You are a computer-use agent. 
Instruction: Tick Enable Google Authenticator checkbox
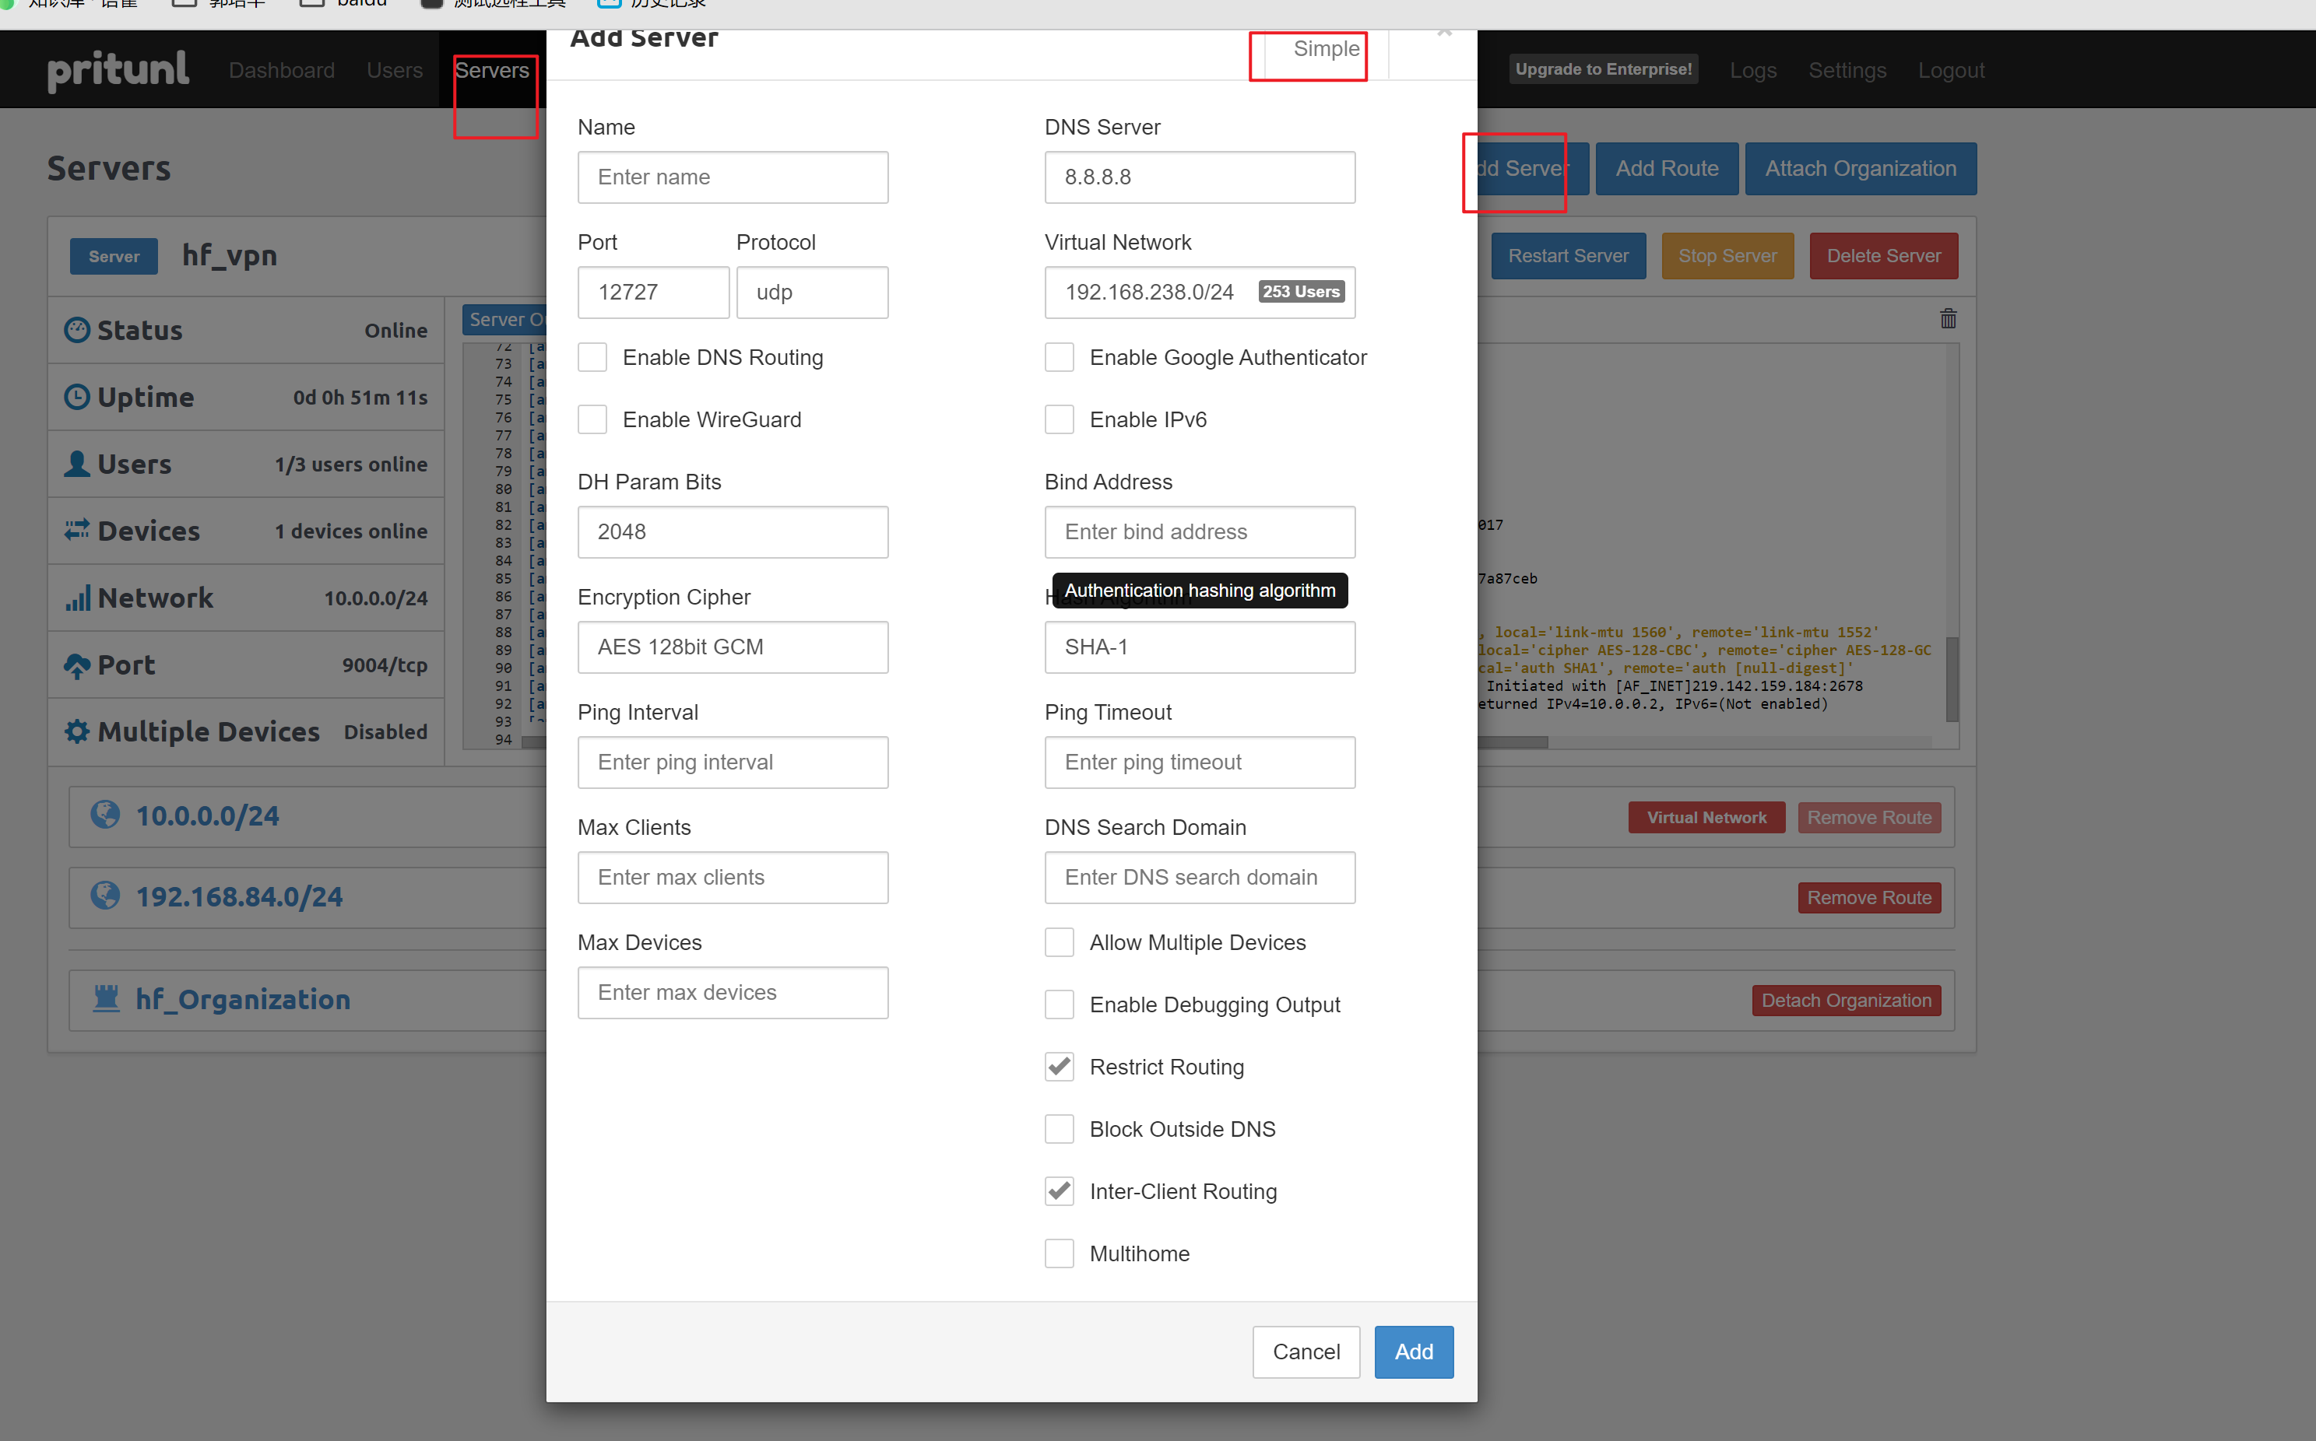[x=1060, y=357]
